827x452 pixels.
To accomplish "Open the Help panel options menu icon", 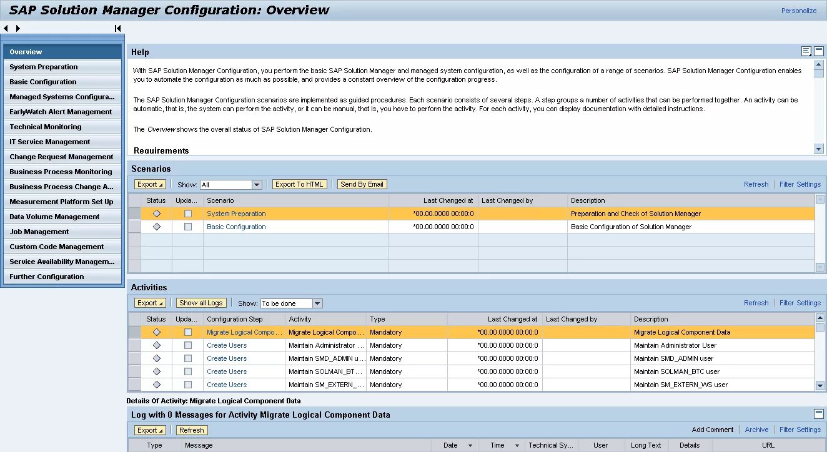I will [x=806, y=51].
